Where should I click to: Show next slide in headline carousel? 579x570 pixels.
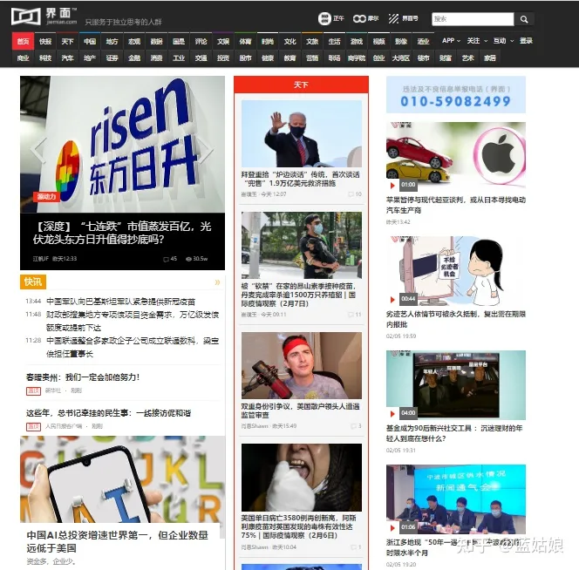[206, 150]
